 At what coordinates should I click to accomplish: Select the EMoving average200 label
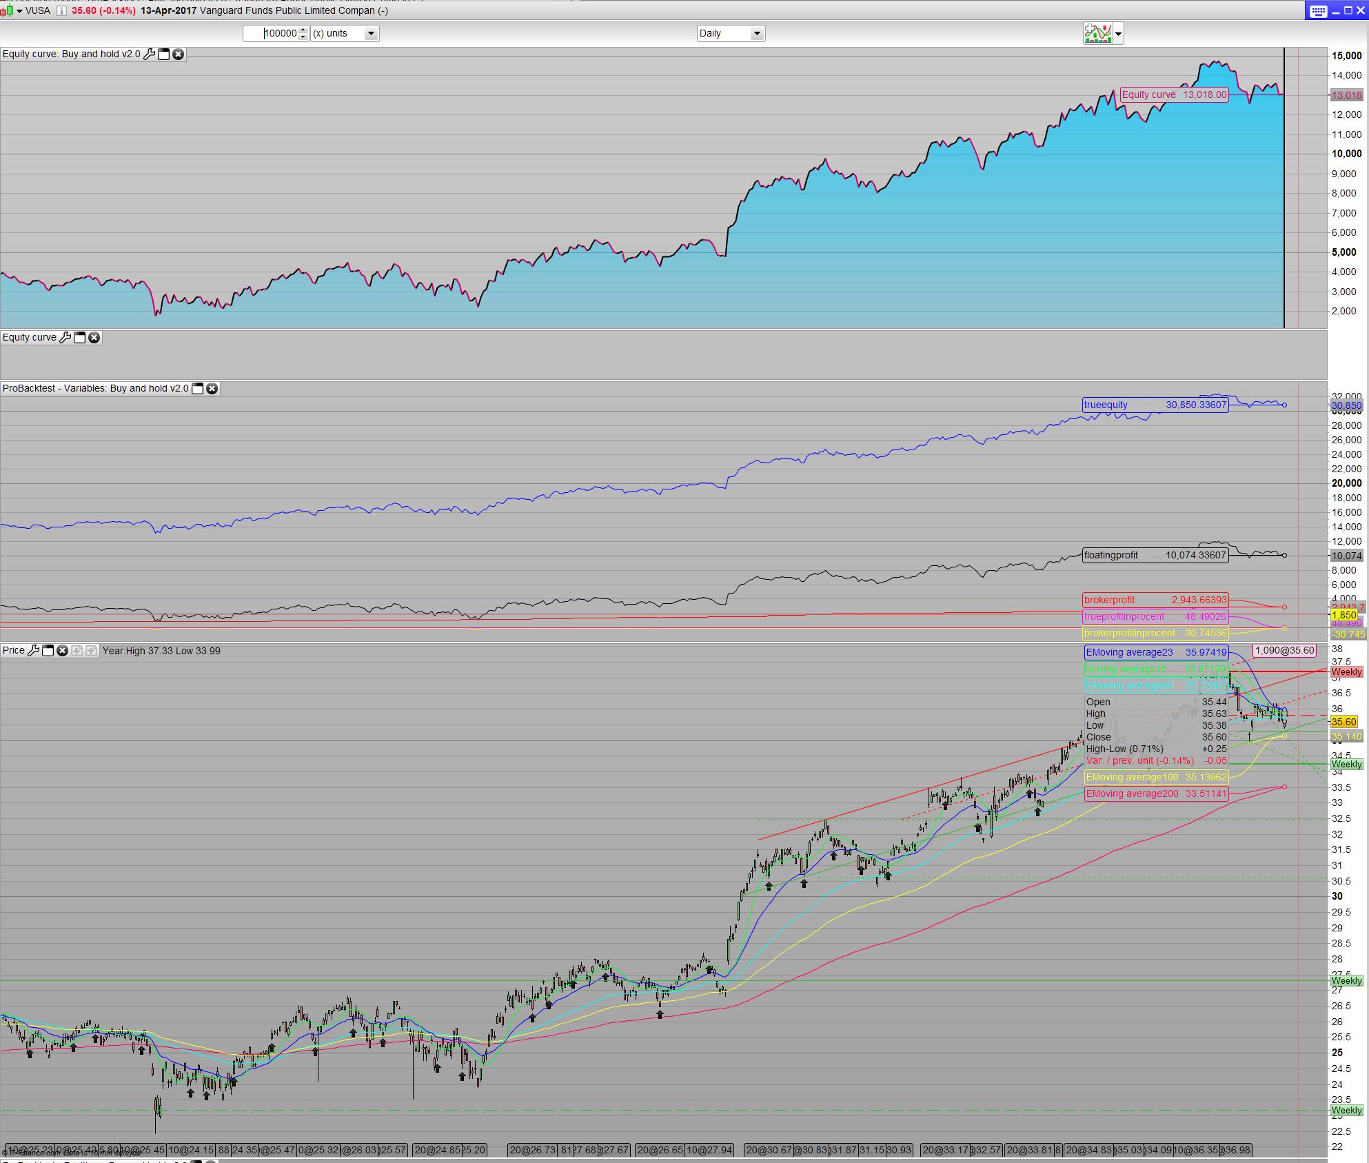(1155, 793)
